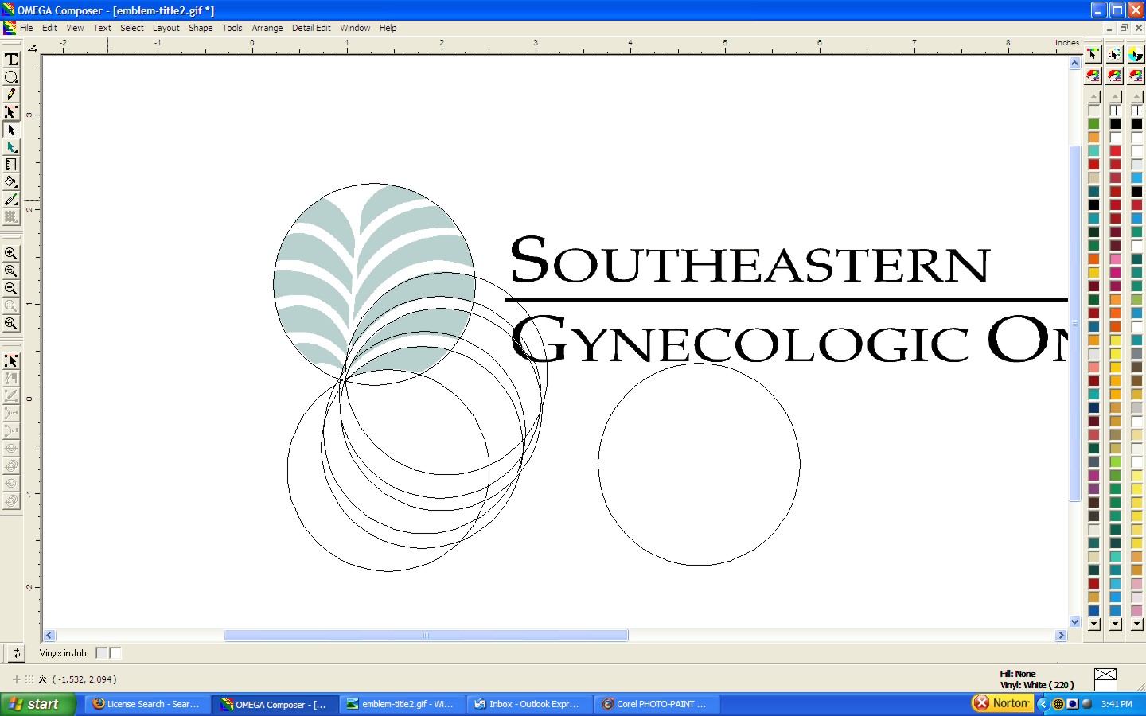The width and height of the screenshot is (1146, 716).
Task: Open the Window menu
Action: click(x=355, y=28)
